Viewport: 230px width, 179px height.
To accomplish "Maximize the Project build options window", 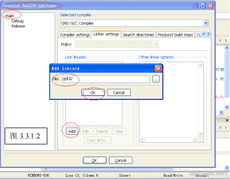I will click(x=203, y=6).
